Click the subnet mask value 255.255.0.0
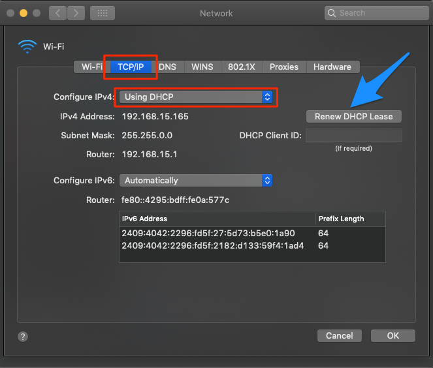 coord(147,136)
